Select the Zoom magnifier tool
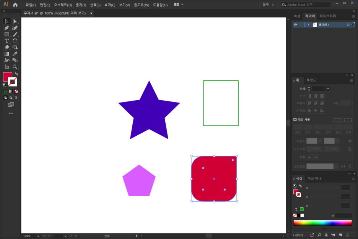 pos(15,67)
